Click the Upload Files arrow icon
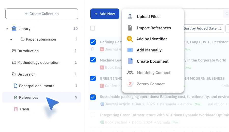 pyautogui.click(x=130, y=16)
